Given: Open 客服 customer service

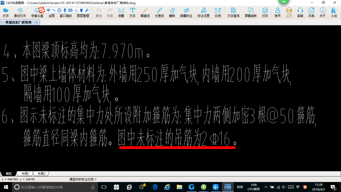Looking at the screenshot, I should [300, 12].
